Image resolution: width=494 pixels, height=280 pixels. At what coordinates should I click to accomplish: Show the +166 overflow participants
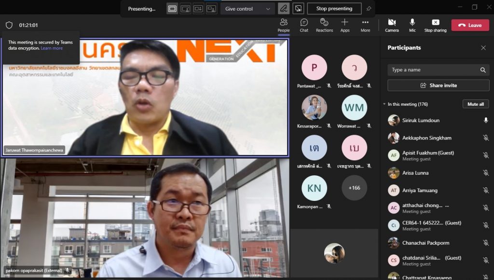point(354,188)
